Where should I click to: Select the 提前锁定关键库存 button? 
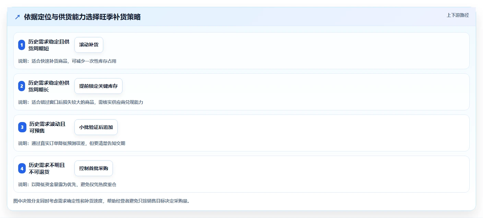coord(98,86)
